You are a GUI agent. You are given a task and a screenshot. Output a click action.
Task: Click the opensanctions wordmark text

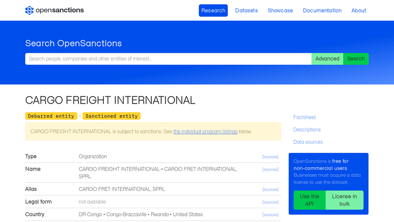point(60,10)
